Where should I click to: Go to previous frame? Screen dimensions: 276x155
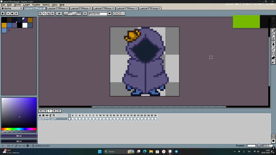(x=45, y=111)
